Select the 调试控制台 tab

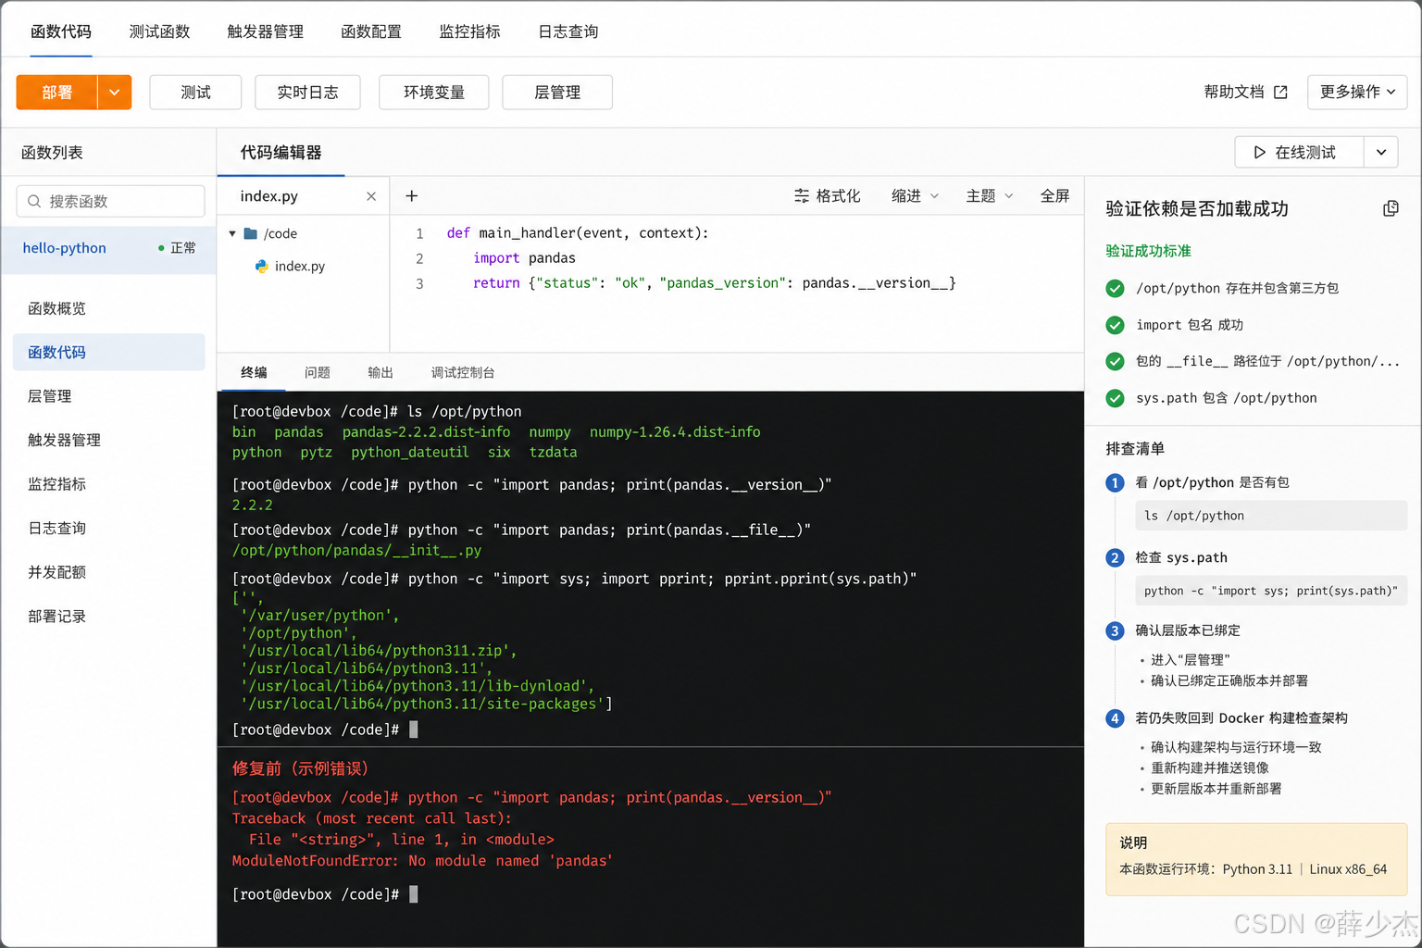(463, 372)
